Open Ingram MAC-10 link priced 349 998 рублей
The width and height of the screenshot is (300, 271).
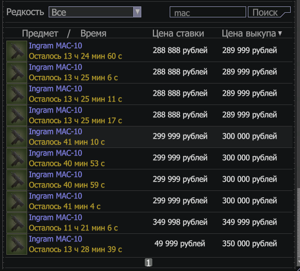click(x=56, y=218)
